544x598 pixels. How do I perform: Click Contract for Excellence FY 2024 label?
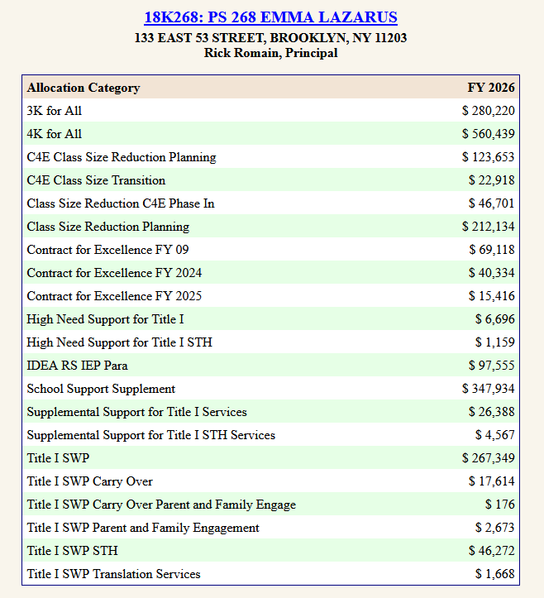click(x=114, y=273)
